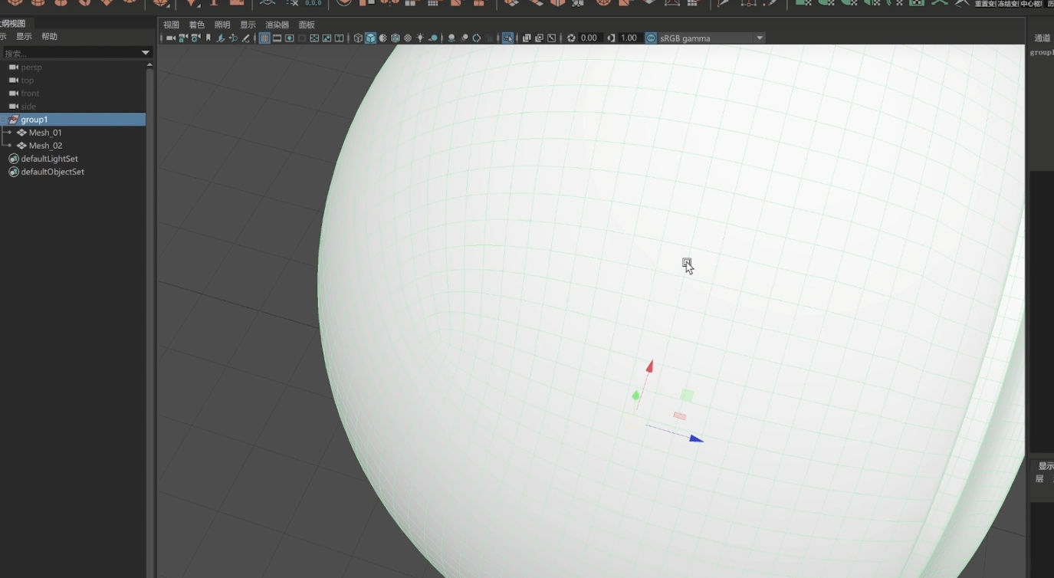Toggle Isolate Select in viewport
Viewport: 1054px width, 578px height.
click(508, 38)
